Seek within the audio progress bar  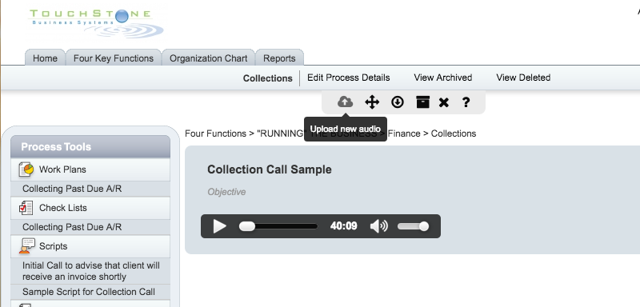click(x=278, y=226)
